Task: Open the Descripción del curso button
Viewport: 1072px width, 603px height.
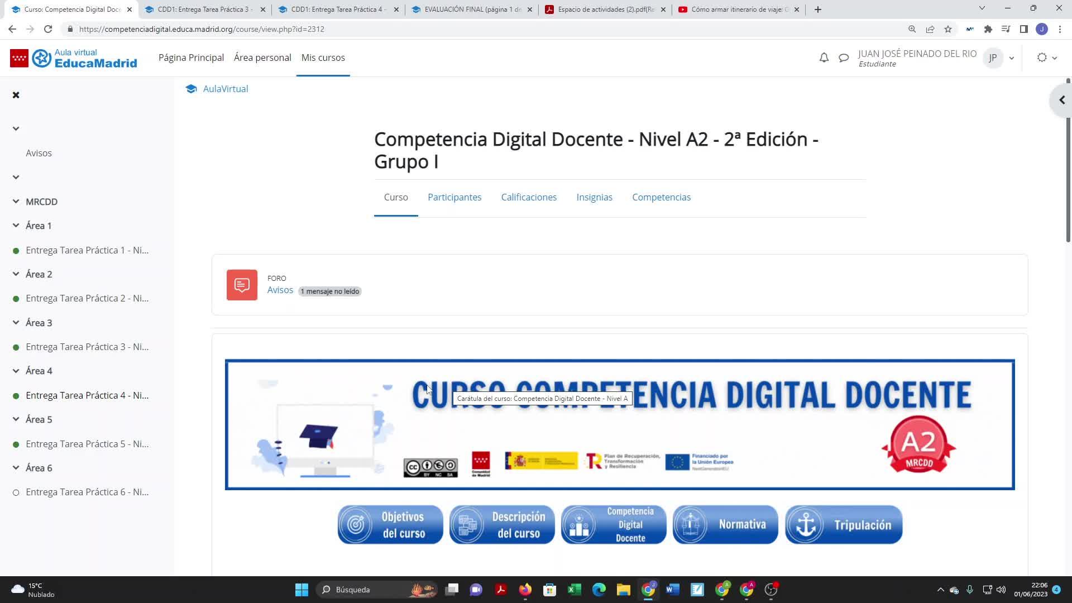Action: pos(502,525)
